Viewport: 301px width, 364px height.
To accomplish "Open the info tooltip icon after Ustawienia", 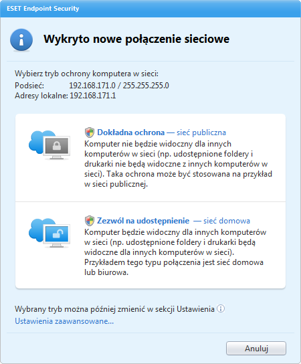I will (221, 308).
